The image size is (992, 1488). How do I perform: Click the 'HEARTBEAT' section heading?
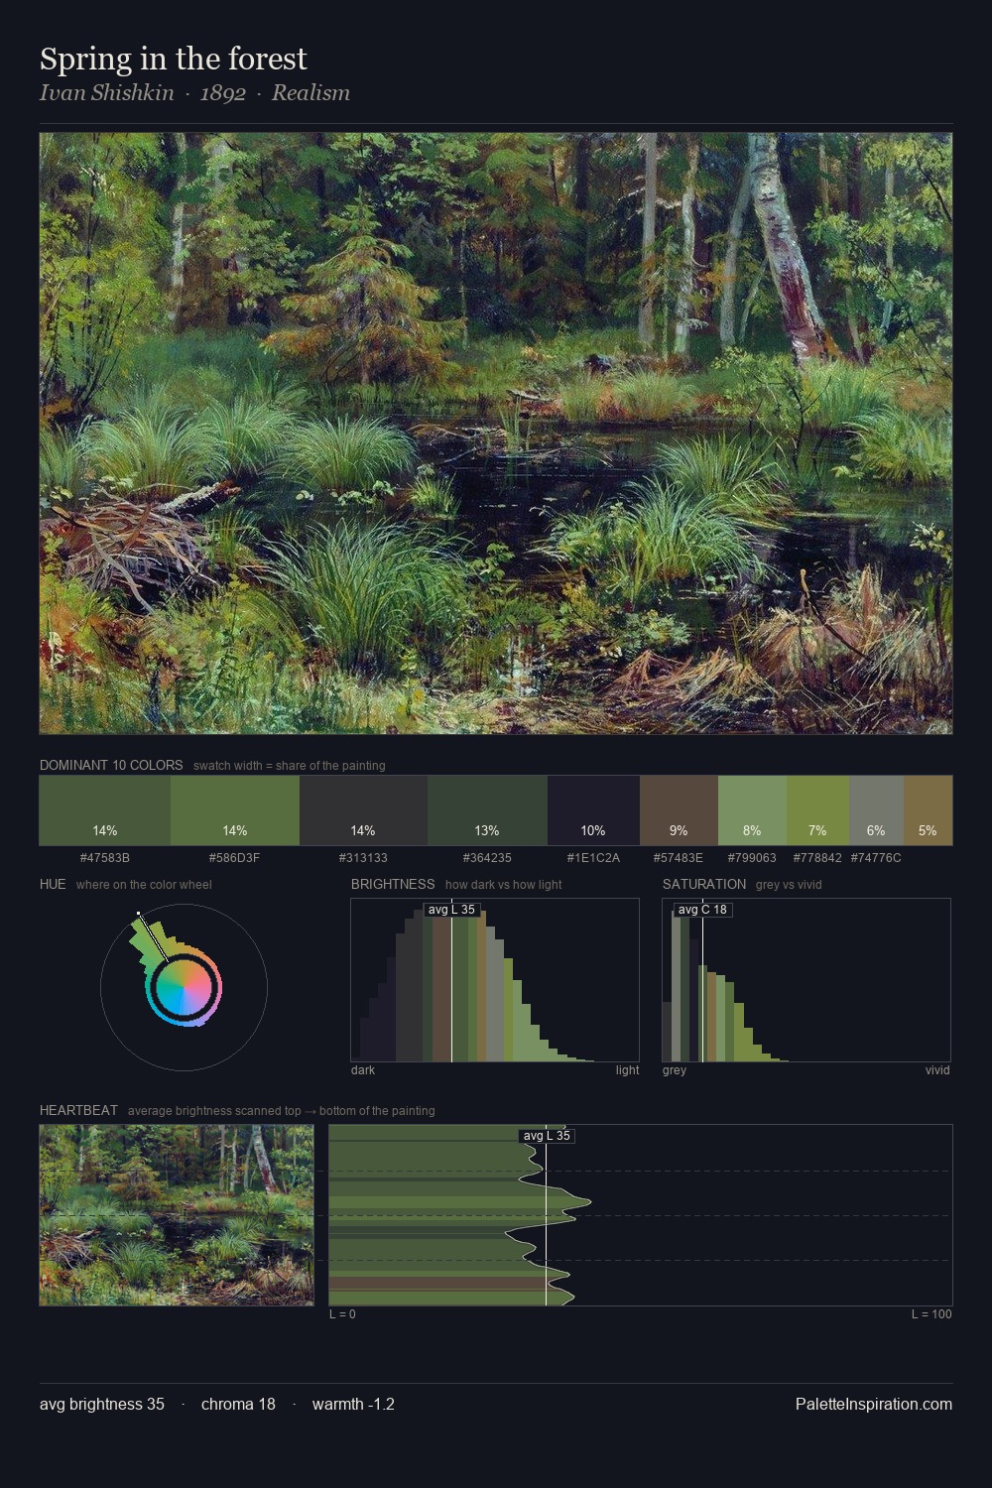(78, 1110)
